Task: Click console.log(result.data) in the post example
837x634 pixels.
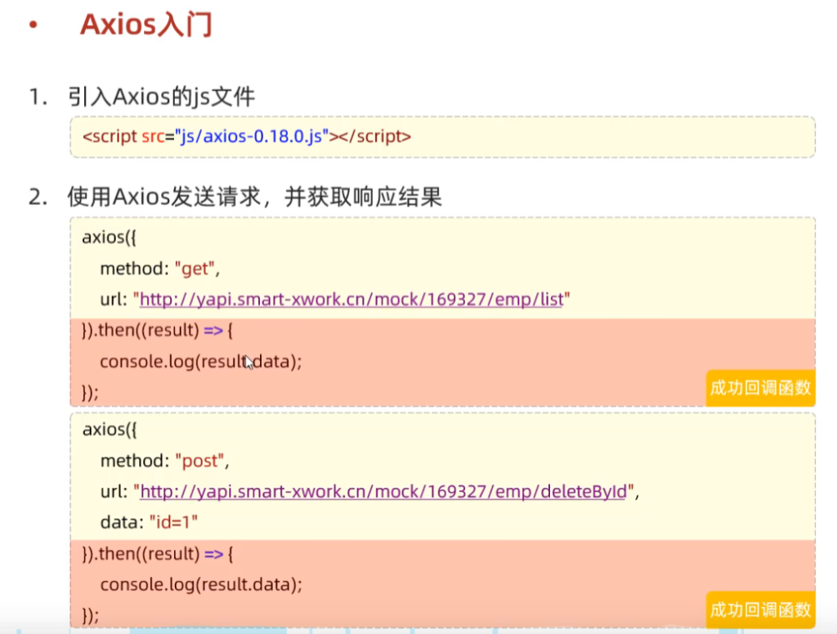Action: pyautogui.click(x=201, y=585)
